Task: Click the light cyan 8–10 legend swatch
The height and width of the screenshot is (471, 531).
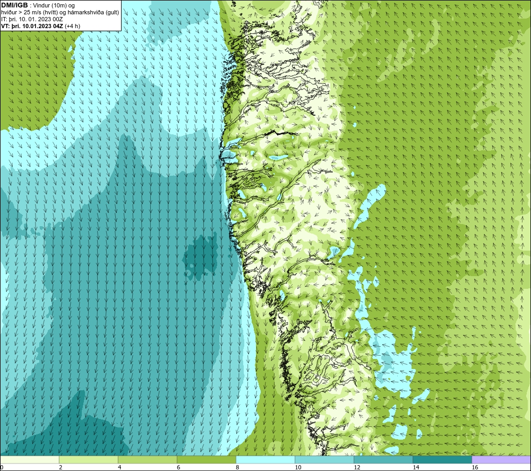Action: click(265, 459)
